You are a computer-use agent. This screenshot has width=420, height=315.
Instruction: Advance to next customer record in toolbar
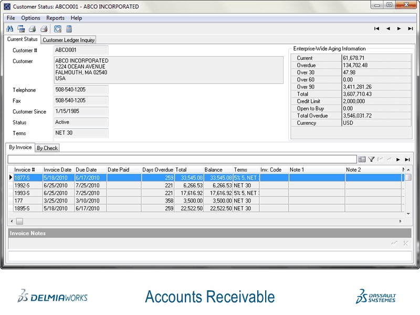click(399, 29)
